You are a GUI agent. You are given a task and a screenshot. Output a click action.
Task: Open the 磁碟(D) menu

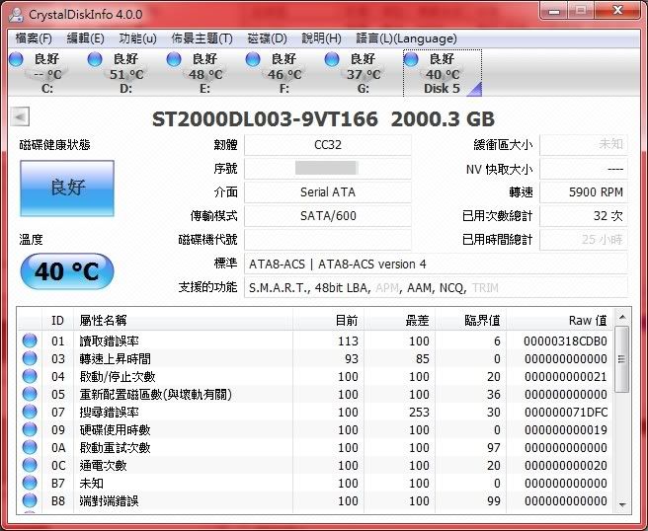(267, 38)
